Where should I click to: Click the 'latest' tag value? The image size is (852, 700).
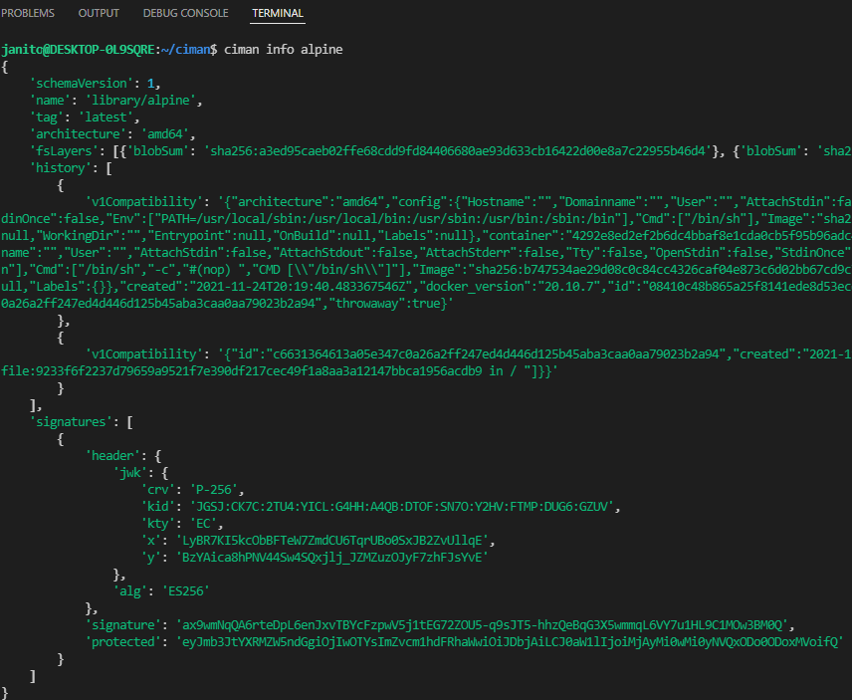(106, 117)
